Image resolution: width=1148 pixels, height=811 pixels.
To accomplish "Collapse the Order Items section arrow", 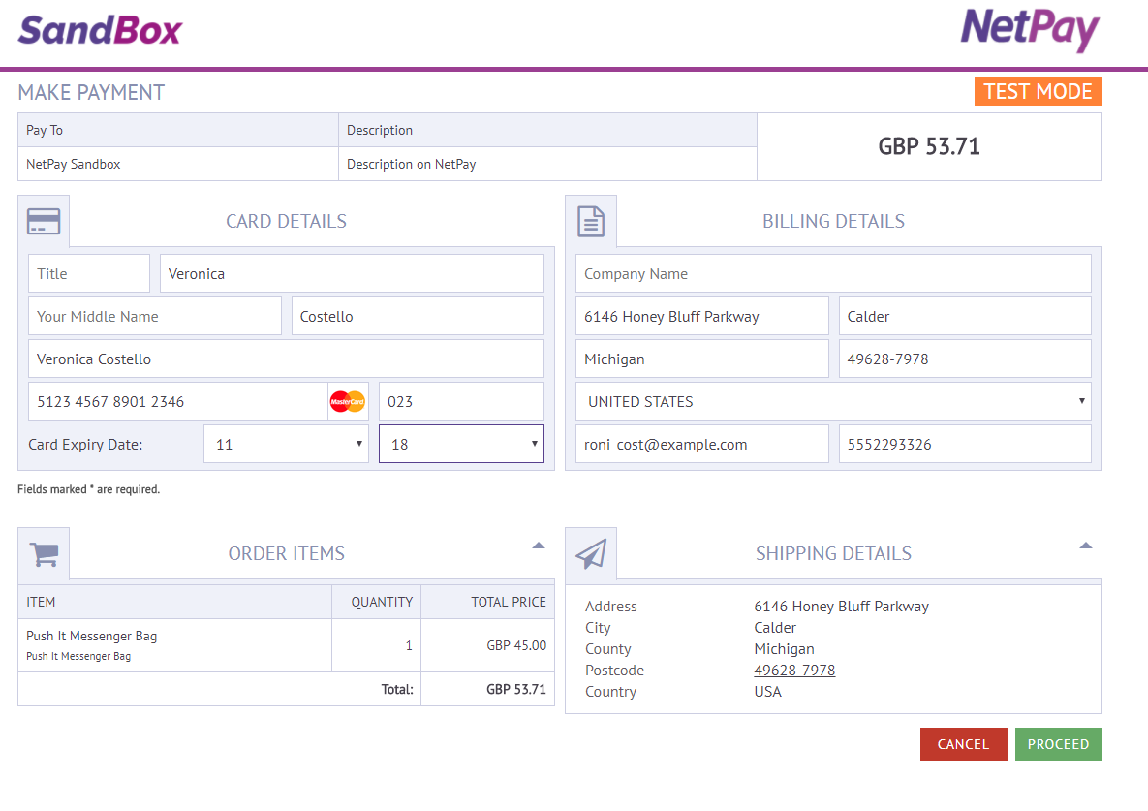I will click(x=538, y=546).
